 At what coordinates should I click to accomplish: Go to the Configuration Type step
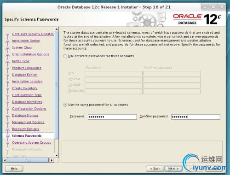pos(27,95)
